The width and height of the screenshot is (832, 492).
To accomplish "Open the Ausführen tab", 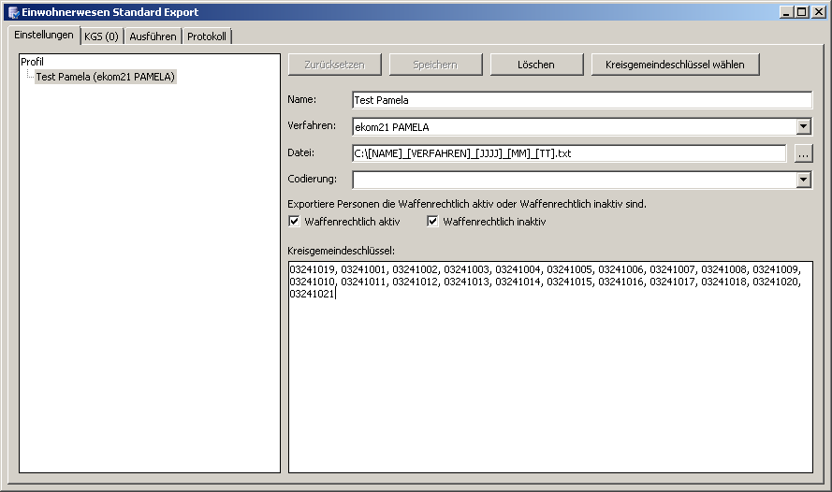I will [153, 36].
